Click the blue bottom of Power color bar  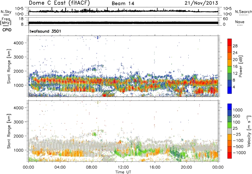[x=230, y=90]
